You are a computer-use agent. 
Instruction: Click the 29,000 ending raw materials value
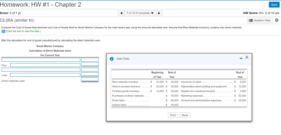click(175, 82)
